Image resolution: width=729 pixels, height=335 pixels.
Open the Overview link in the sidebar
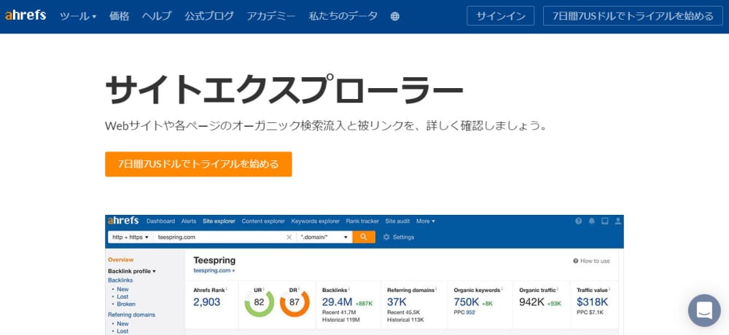tap(120, 260)
